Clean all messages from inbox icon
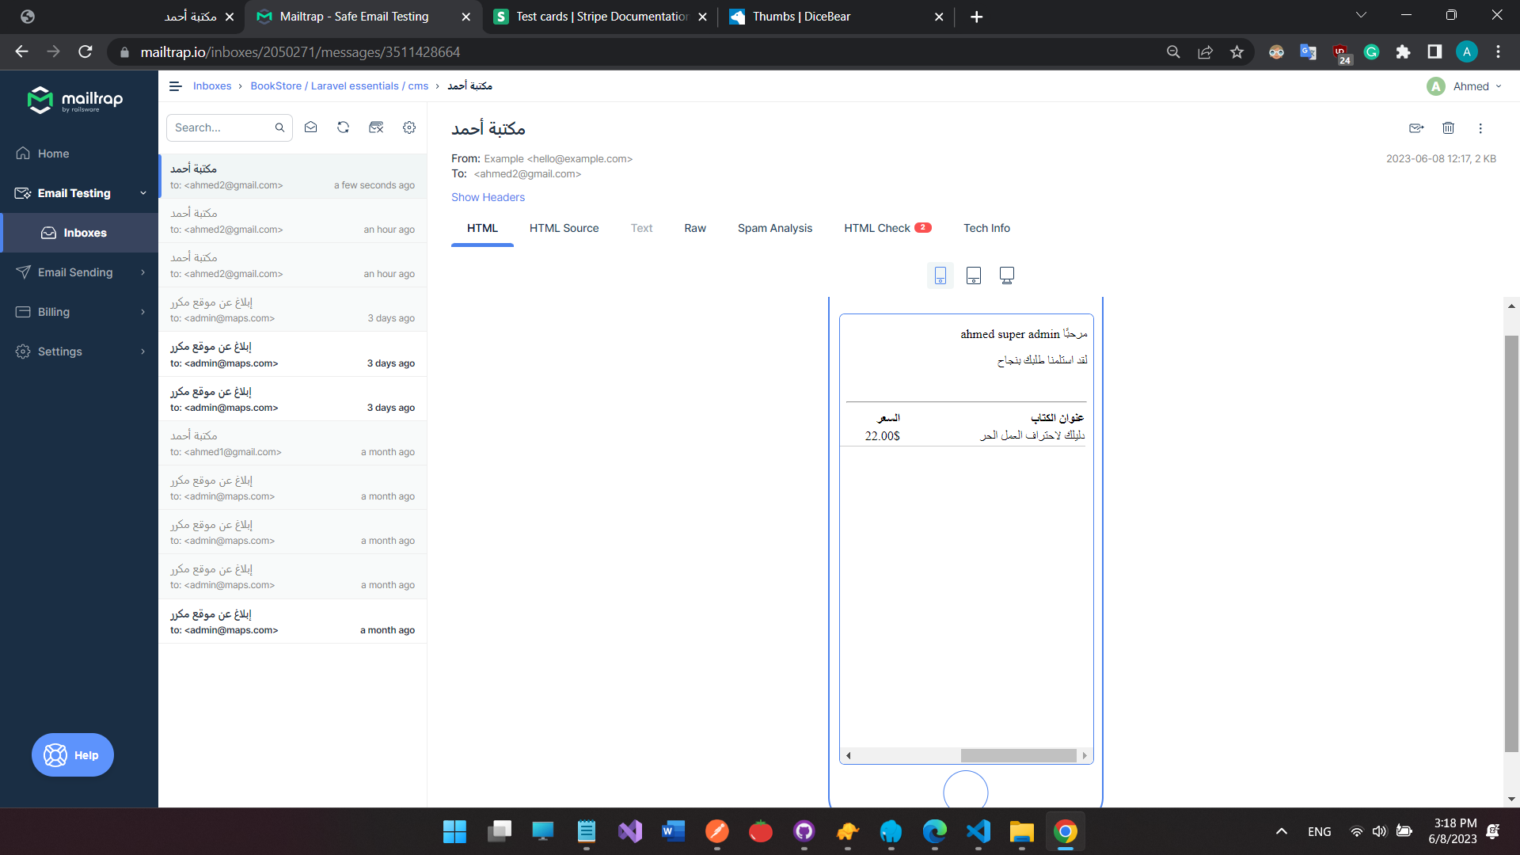Screen dimensions: 1520x855 (376, 127)
